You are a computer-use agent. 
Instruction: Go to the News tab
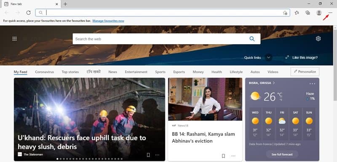[113, 72]
